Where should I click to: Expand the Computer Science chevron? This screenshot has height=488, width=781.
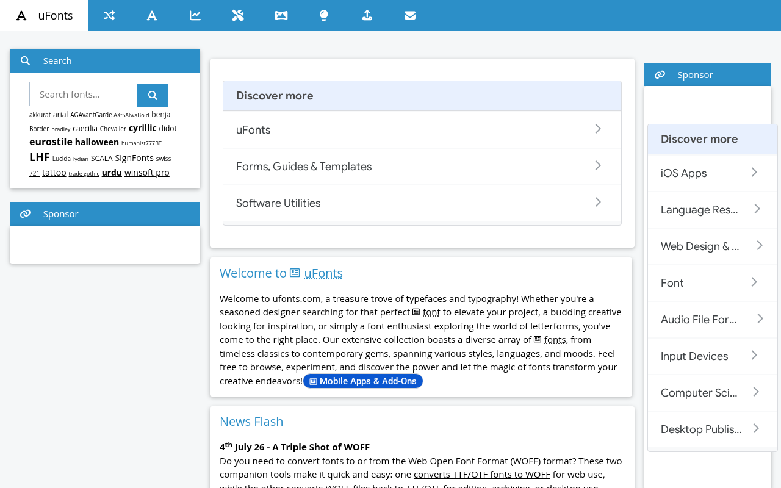[x=756, y=392]
